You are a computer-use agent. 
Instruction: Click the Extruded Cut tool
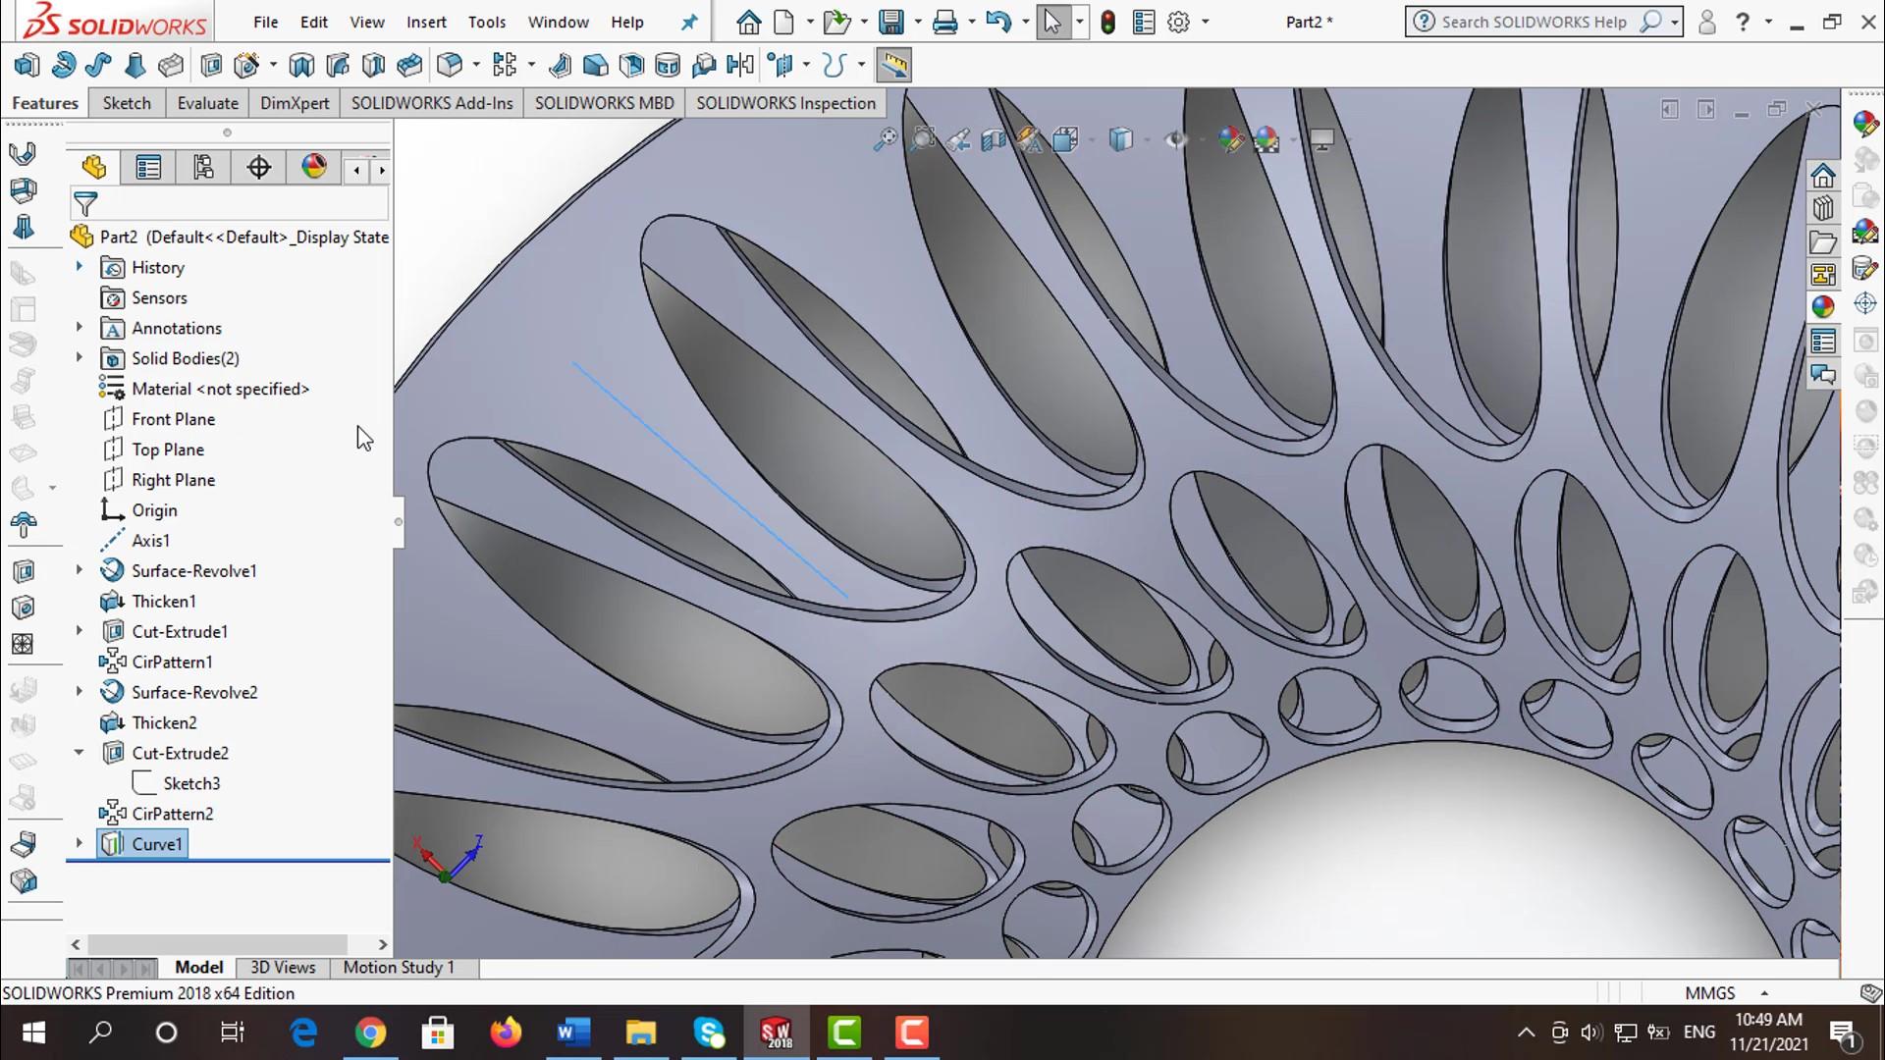click(x=210, y=66)
